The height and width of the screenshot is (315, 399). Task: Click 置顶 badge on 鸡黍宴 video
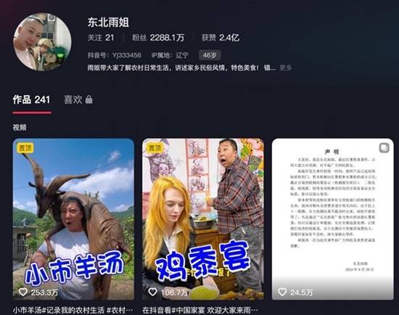tap(155, 148)
